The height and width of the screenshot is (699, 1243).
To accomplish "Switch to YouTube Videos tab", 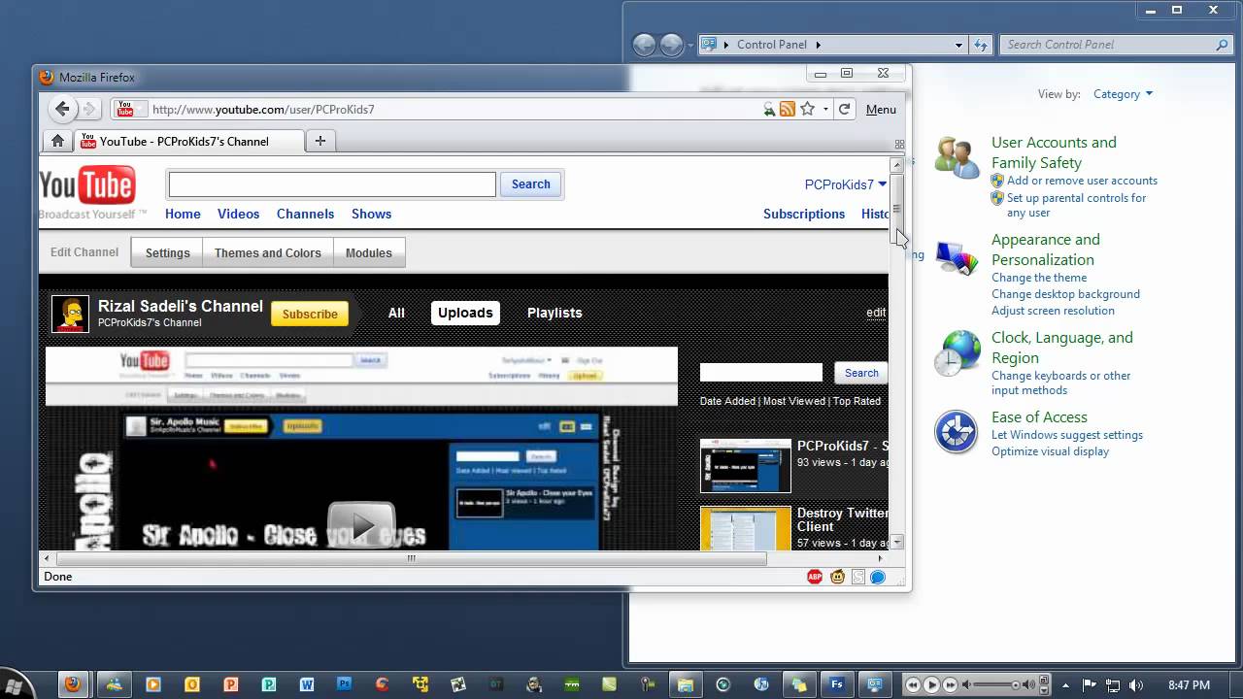I will pos(238,214).
